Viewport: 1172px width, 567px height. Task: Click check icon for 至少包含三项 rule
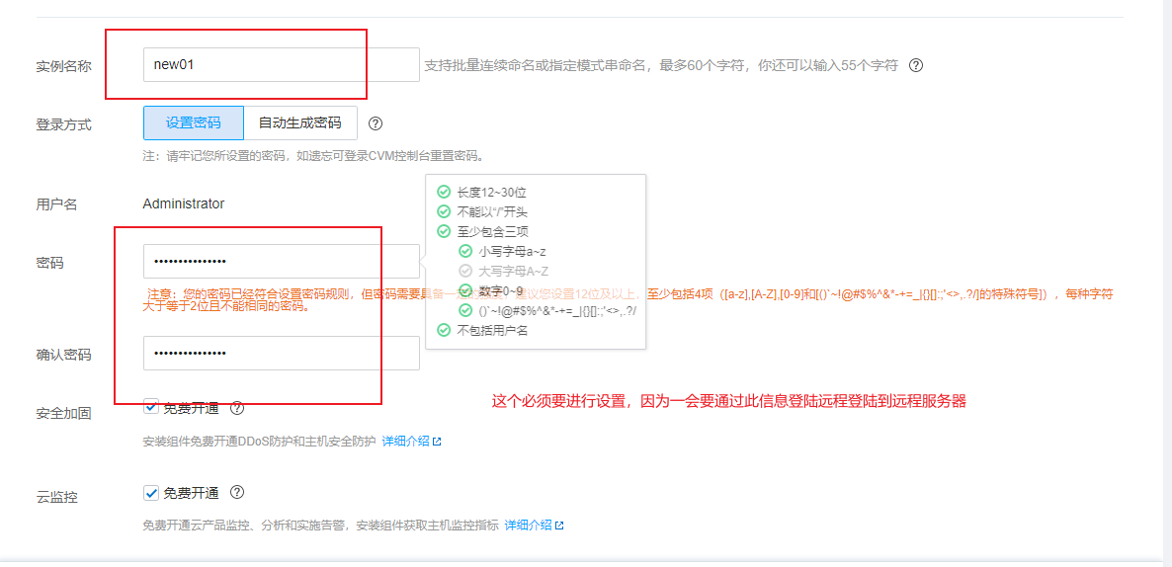(444, 231)
